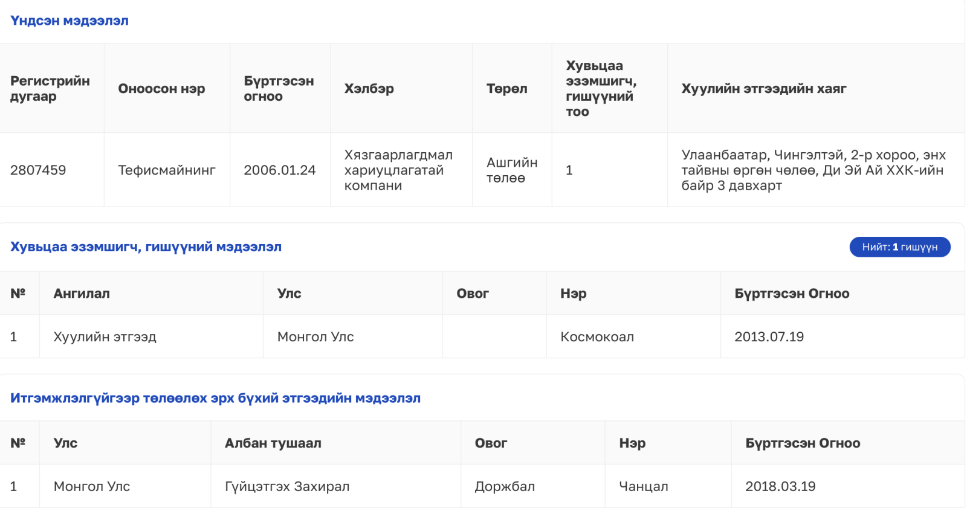Click 'Овог' header in shareholder table
967x508 pixels.
click(473, 294)
